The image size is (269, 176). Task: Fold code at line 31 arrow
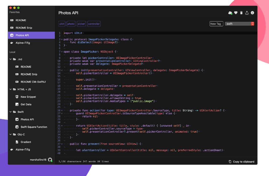pos(62,126)
